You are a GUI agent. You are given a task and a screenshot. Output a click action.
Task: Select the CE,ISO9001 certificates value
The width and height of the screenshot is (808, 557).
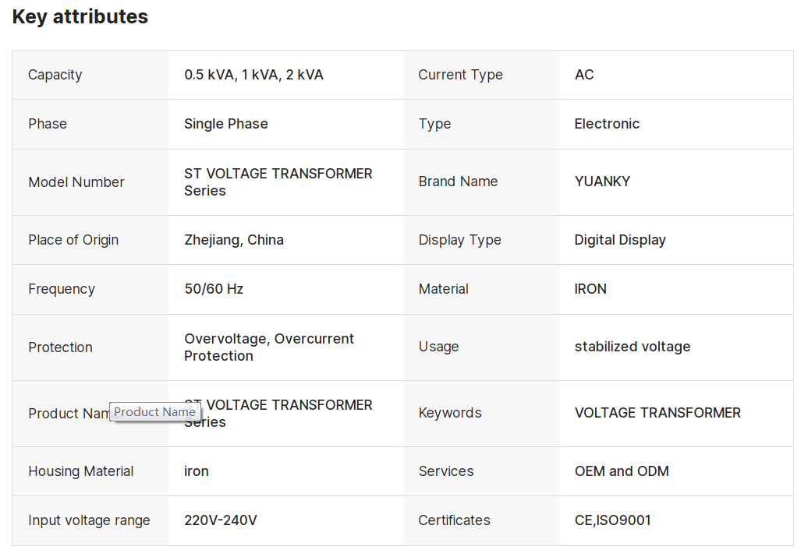click(x=612, y=520)
